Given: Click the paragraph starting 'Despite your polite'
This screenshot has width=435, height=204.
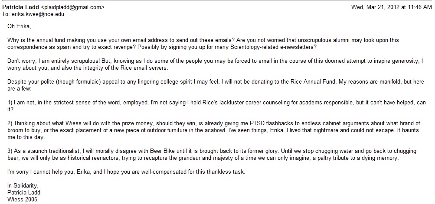Looking at the screenshot, I should pyautogui.click(x=216, y=85).
